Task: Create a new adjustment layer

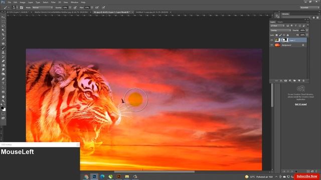Action: point(290,81)
